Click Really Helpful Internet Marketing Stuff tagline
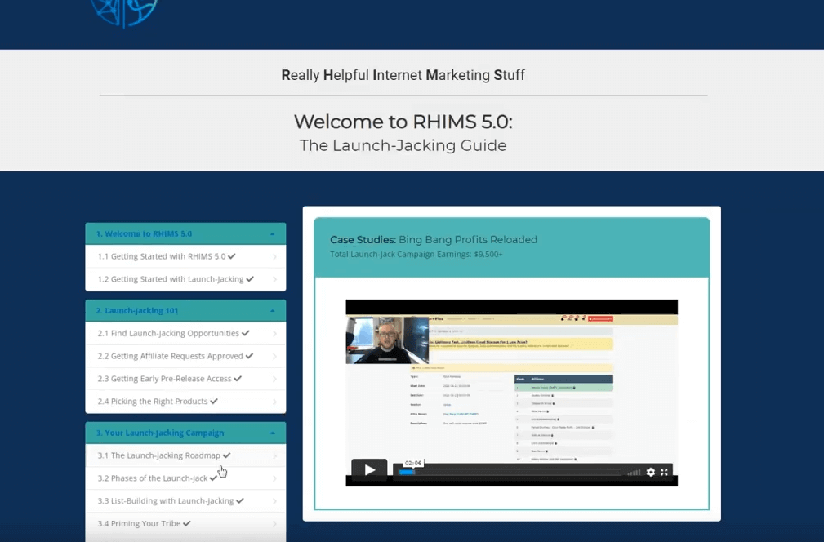This screenshot has height=542, width=824. pos(403,75)
